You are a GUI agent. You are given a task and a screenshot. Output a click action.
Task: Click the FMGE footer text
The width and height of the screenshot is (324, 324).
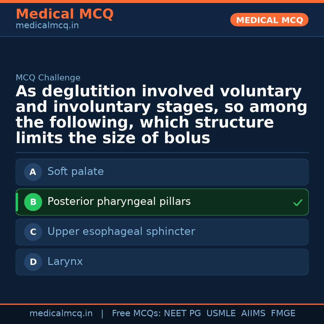point(283,313)
